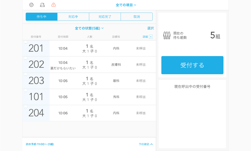
Task: Click the 人数 column header
Action: pyautogui.click(x=90, y=37)
